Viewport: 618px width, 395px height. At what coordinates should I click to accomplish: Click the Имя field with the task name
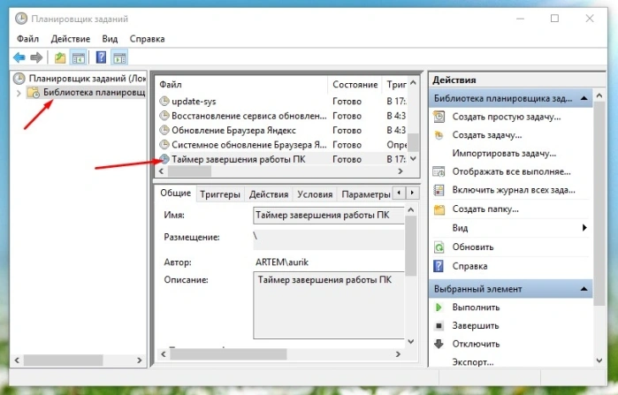[x=329, y=216]
